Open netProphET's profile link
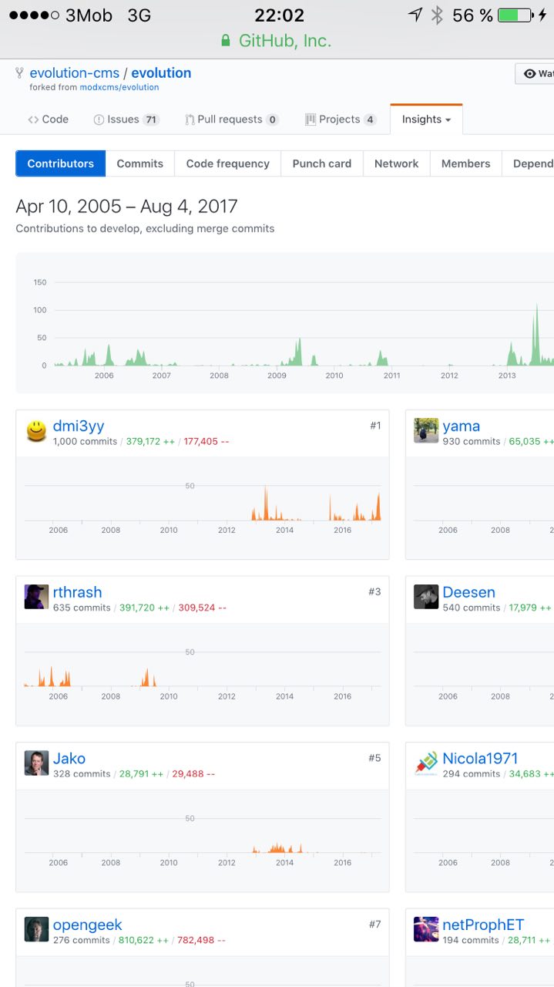The width and height of the screenshot is (554, 987). [483, 925]
